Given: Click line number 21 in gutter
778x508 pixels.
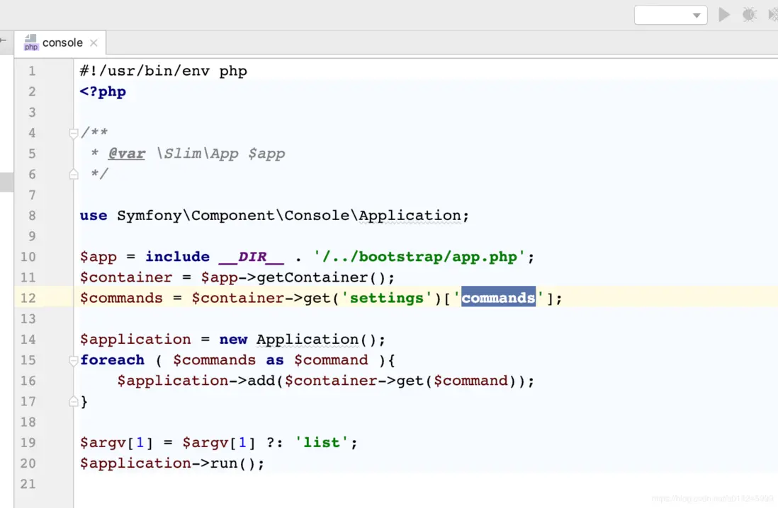Looking at the screenshot, I should tap(28, 484).
